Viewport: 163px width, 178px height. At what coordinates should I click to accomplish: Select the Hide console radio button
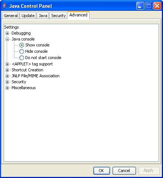point(21,51)
